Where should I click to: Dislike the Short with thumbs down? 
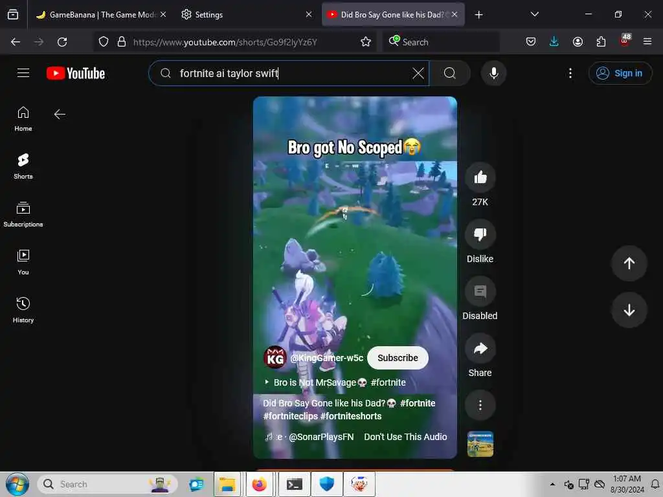(480, 234)
